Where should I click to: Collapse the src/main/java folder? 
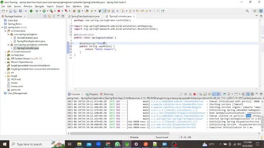pyautogui.click(x=5, y=31)
